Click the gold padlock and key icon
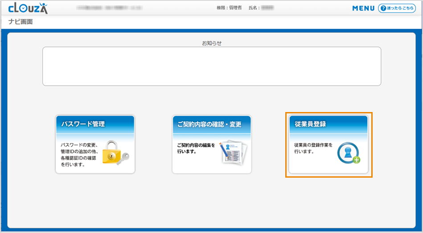The height and width of the screenshot is (233, 423). point(115,153)
